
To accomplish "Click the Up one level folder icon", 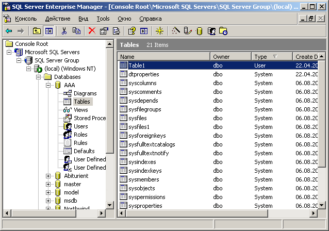I will [x=37, y=31].
